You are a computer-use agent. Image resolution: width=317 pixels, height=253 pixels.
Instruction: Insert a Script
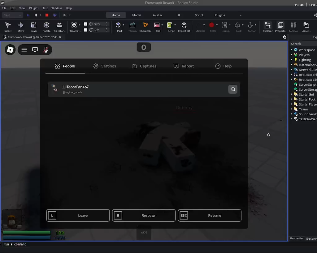tap(171, 27)
